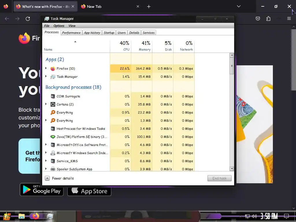Image resolution: width=296 pixels, height=222 pixels.
Task: Click Microsoft Windows Search Indexer icon
Action: (53, 153)
